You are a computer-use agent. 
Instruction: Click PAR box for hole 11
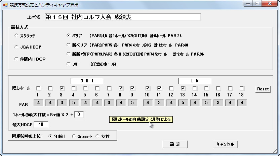(x=159, y=103)
